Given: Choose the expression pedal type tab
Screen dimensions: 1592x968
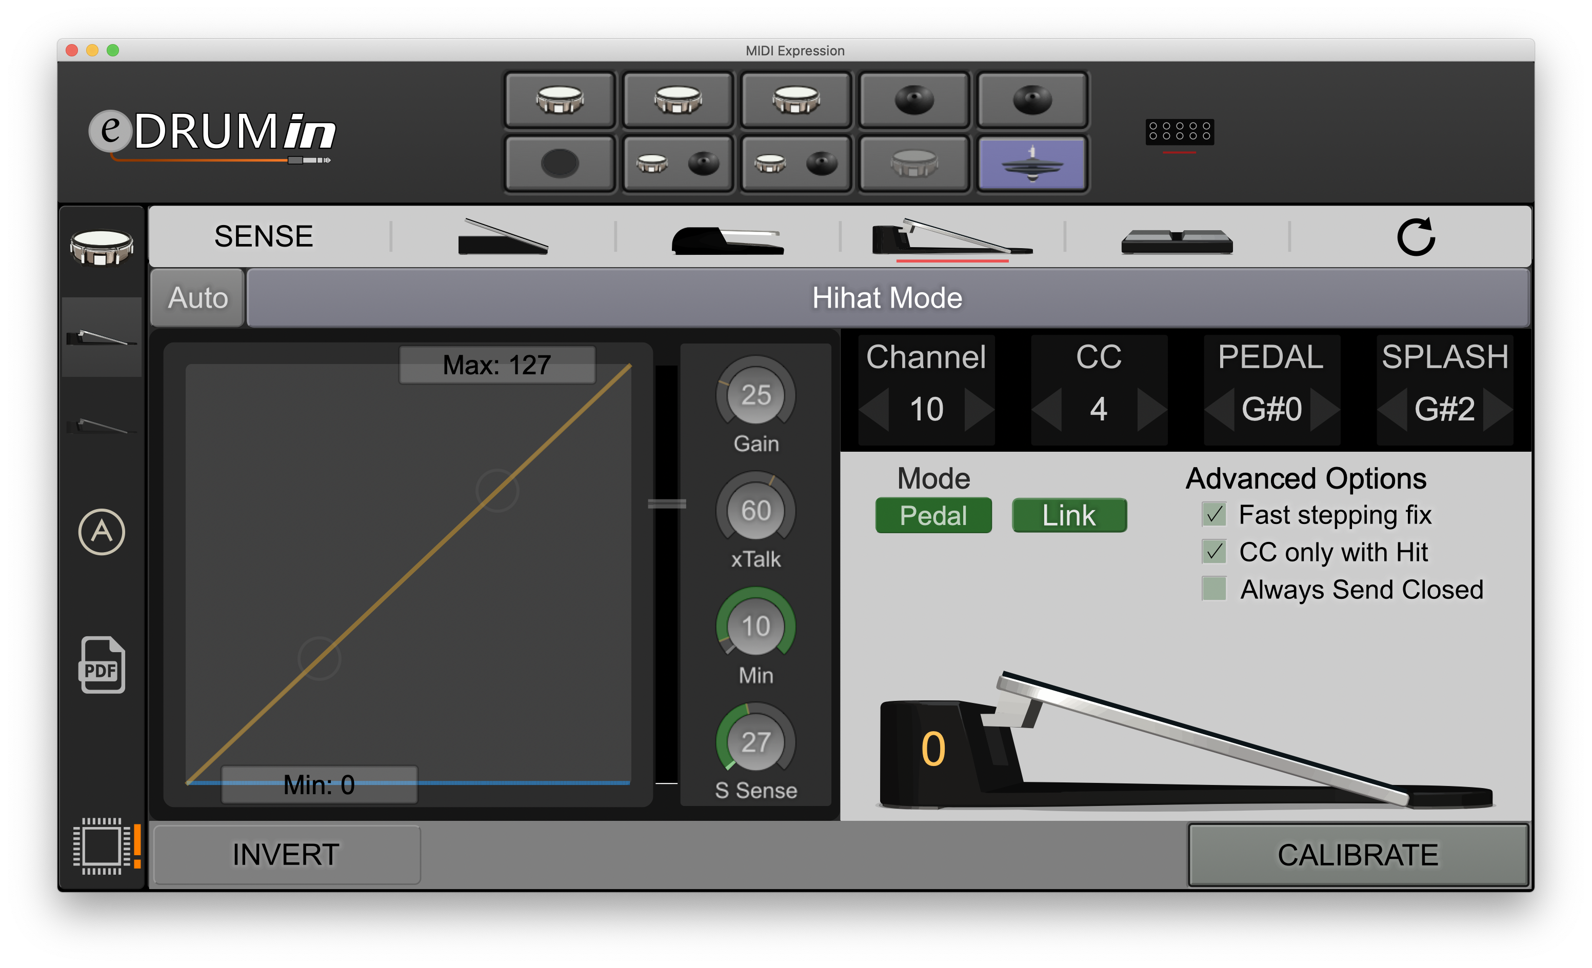Looking at the screenshot, I should point(503,236).
